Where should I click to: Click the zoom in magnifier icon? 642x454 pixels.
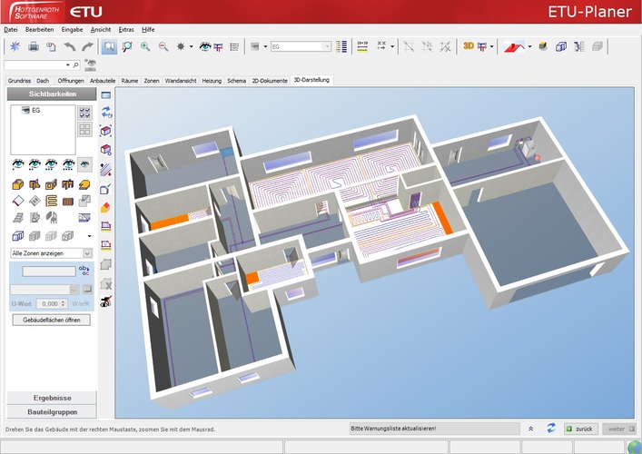point(145,46)
